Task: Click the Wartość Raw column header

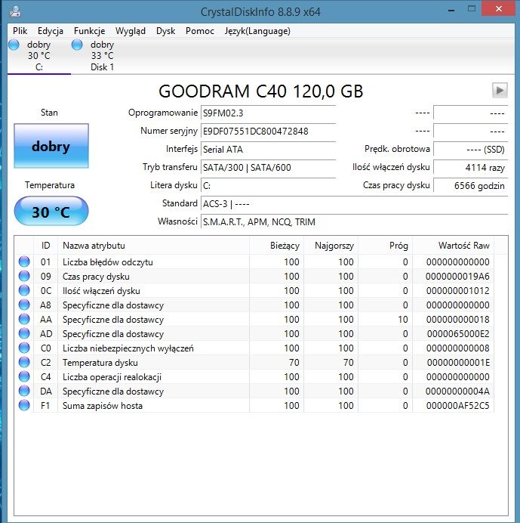Action: click(454, 246)
